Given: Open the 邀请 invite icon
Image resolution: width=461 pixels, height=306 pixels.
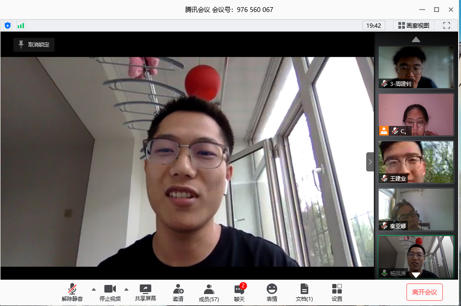Looking at the screenshot, I should pos(178,292).
